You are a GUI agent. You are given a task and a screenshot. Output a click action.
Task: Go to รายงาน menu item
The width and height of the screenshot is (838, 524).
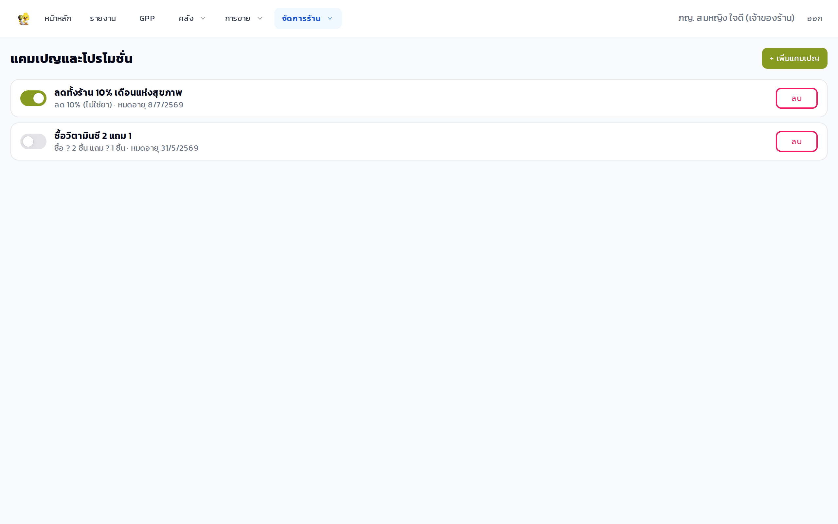[103, 18]
